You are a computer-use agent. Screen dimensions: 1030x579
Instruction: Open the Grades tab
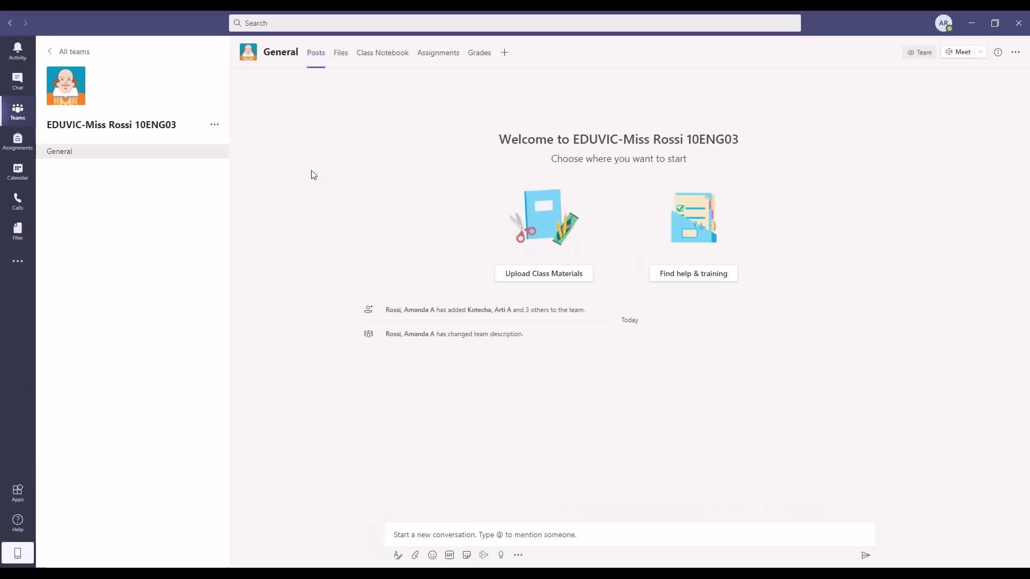480,53
